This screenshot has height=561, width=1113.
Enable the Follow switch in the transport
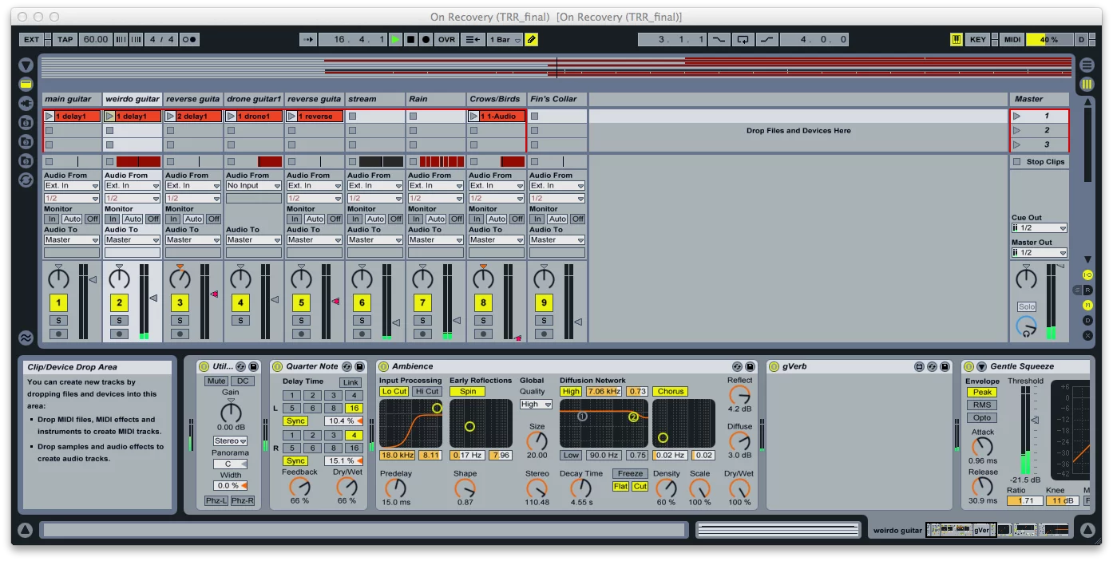click(x=307, y=38)
